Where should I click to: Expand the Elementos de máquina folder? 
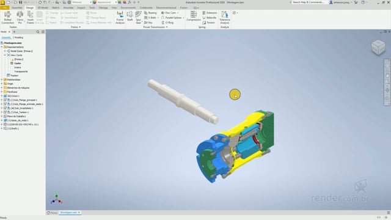tap(2, 88)
